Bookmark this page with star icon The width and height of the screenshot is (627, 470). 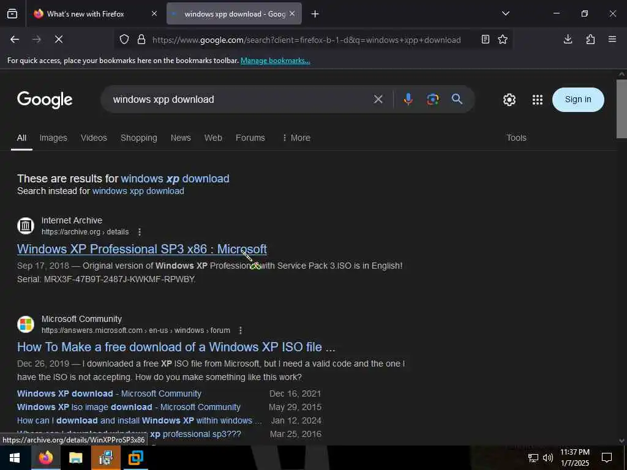(x=503, y=39)
